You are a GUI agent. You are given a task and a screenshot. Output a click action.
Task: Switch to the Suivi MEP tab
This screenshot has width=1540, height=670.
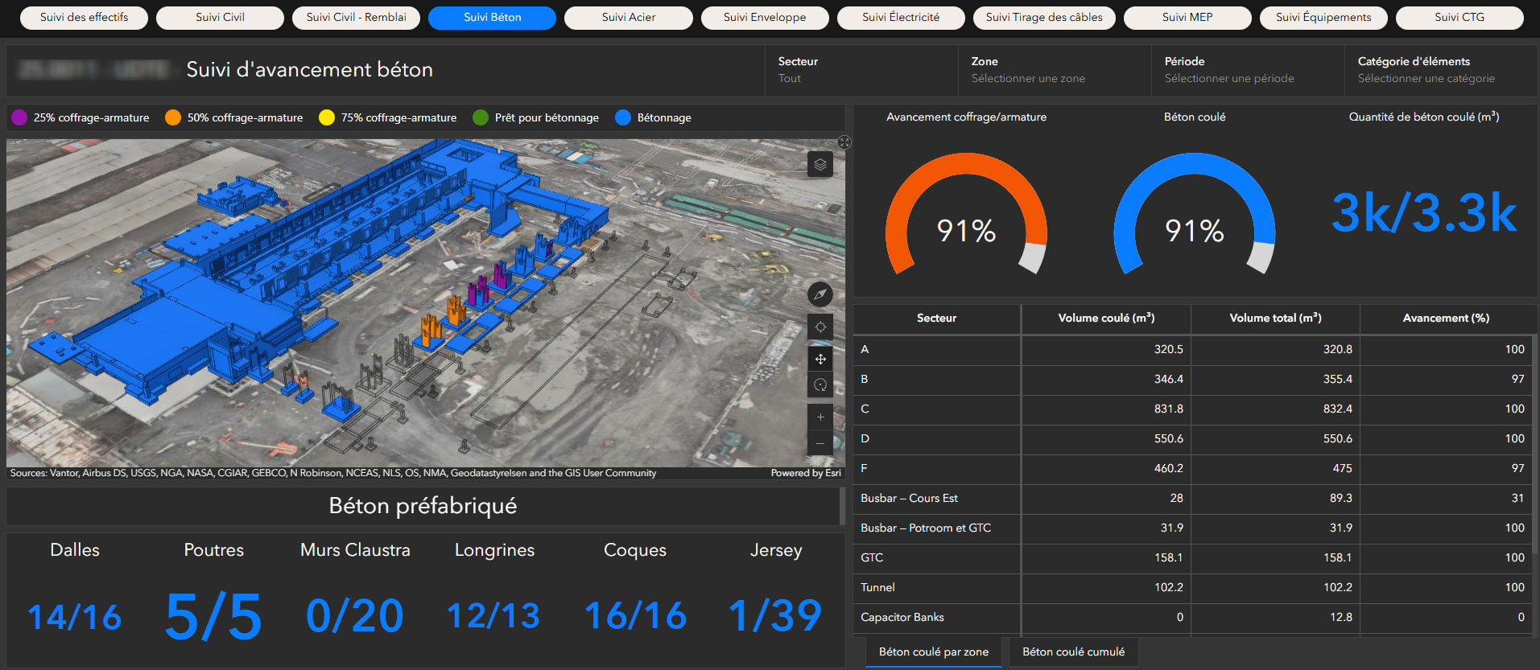1187,18
